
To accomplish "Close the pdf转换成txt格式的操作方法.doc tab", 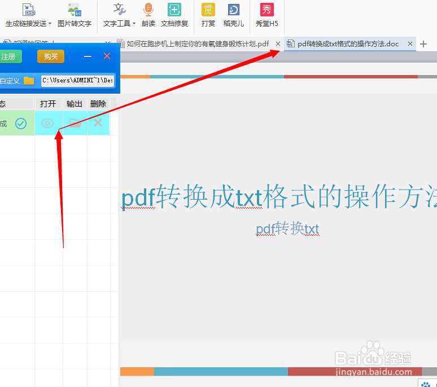I will pyautogui.click(x=410, y=44).
